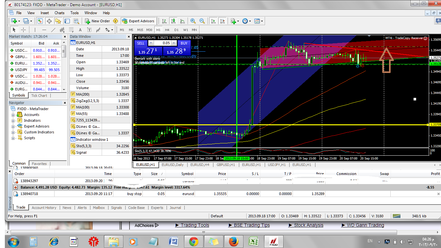Switch chart period to M5
The image size is (441, 248).
(131, 30)
